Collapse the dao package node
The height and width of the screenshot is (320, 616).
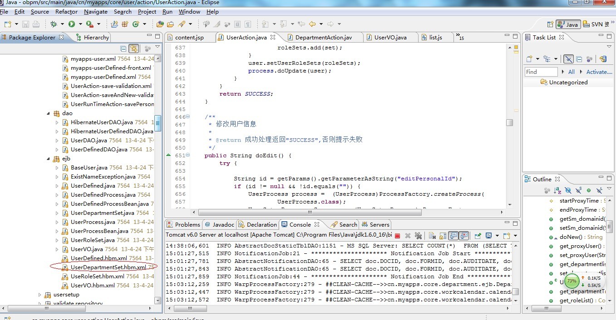(49, 113)
